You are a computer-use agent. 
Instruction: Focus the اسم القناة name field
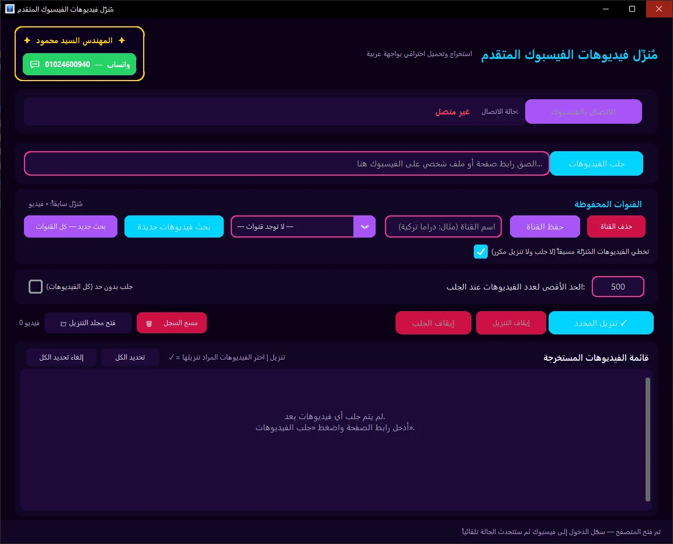pos(443,226)
